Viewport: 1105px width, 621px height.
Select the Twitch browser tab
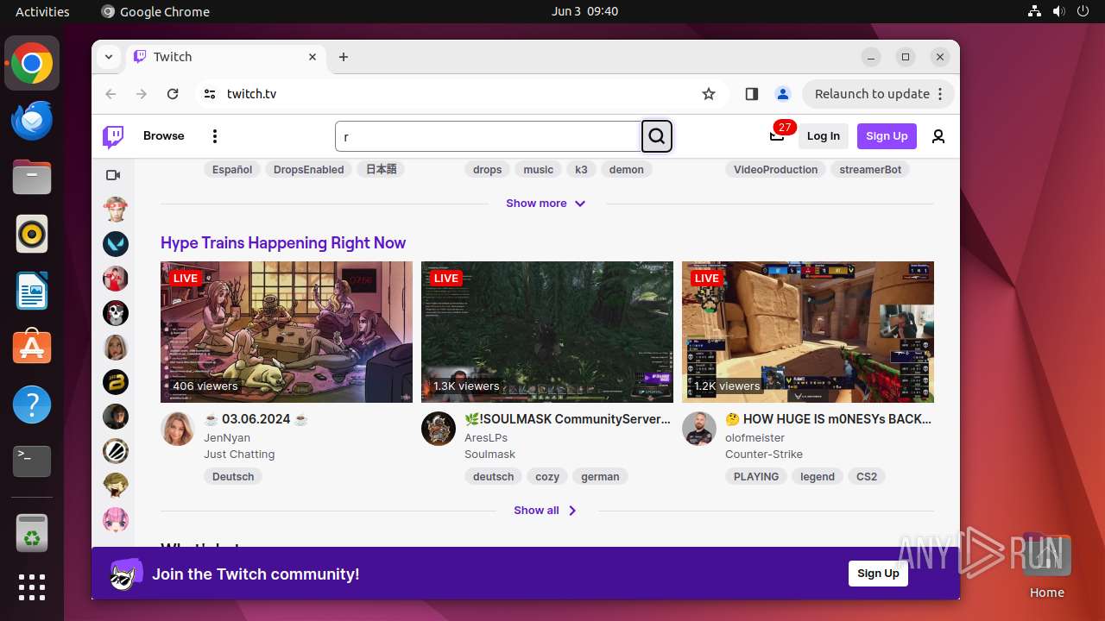226,57
